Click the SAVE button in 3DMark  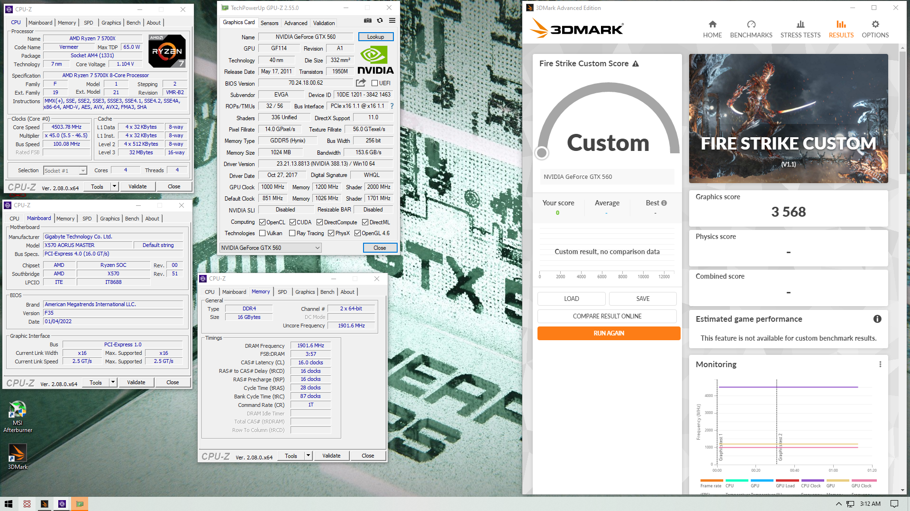(x=643, y=299)
